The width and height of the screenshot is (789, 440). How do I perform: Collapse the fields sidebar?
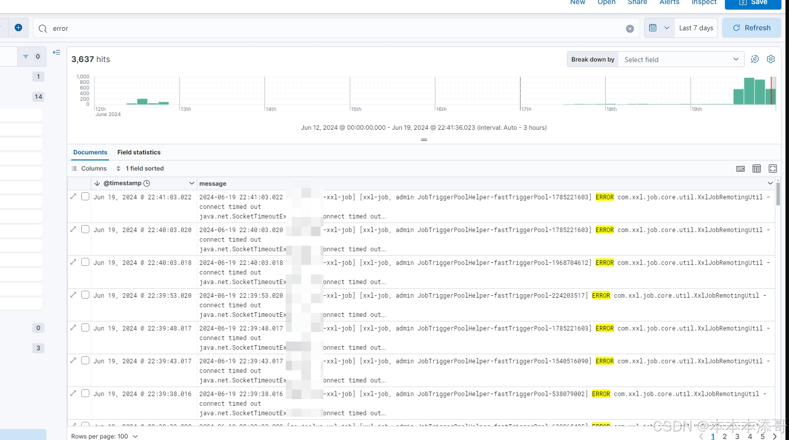(x=57, y=52)
